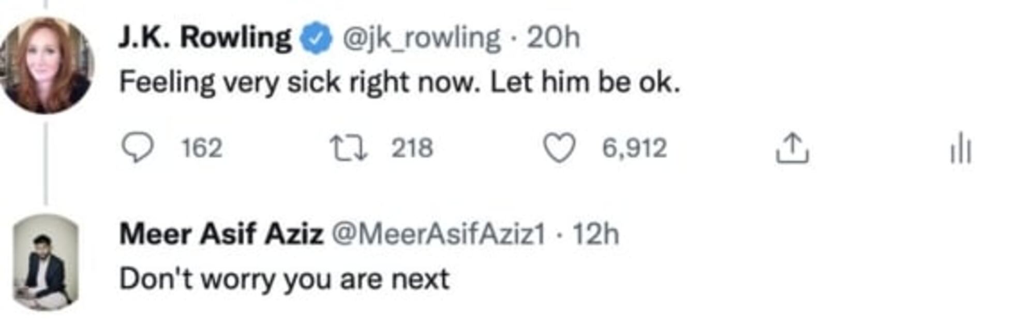The image size is (1016, 320).
Task: Open the "Don't worry you are next" reply
Action: pos(285,279)
